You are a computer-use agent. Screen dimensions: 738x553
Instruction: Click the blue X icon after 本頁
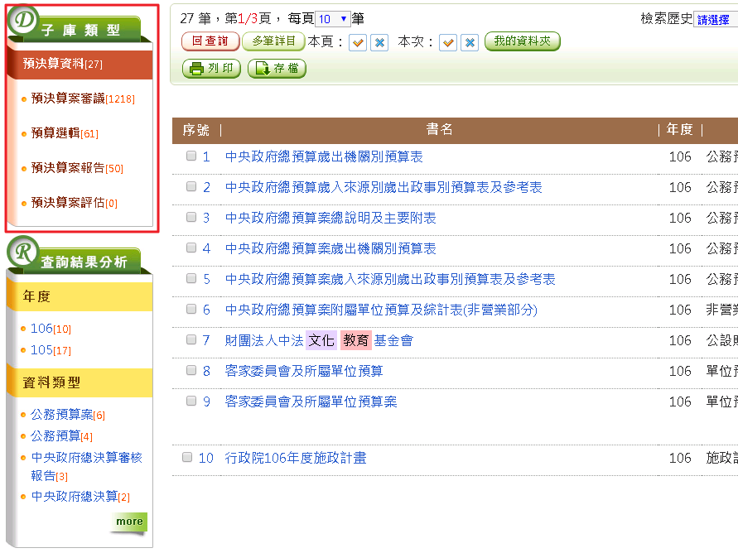pos(379,42)
